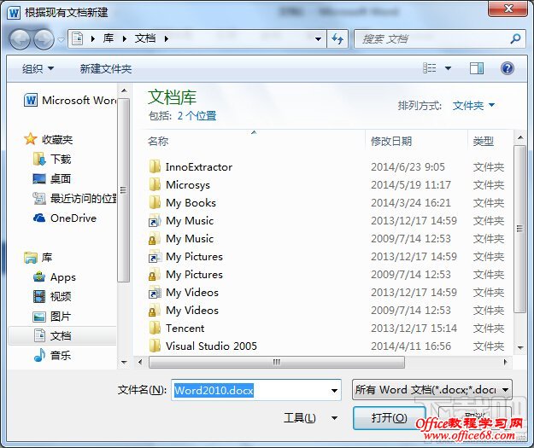
Task: Open Favorites star 收藏夹 in sidebar
Action: click(48, 139)
